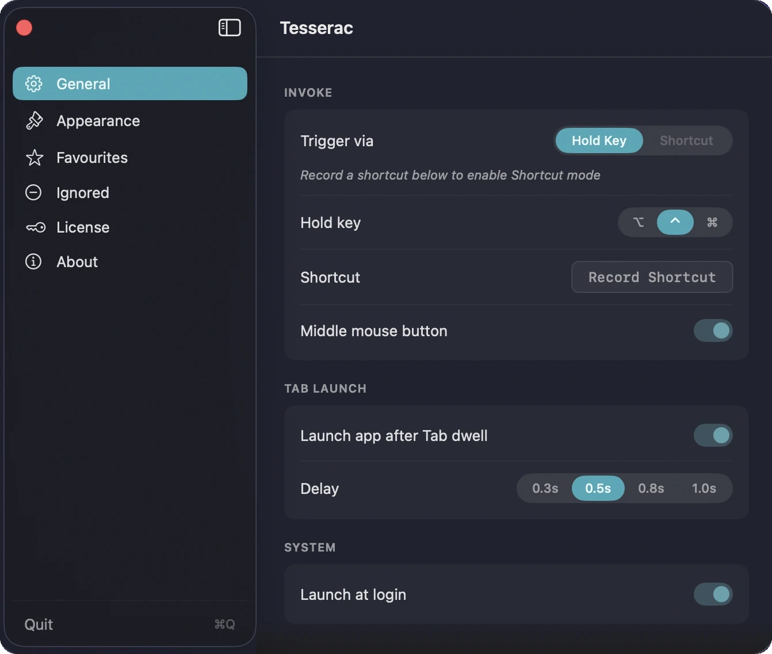
Task: Set delay to 0.5s
Action: point(598,488)
